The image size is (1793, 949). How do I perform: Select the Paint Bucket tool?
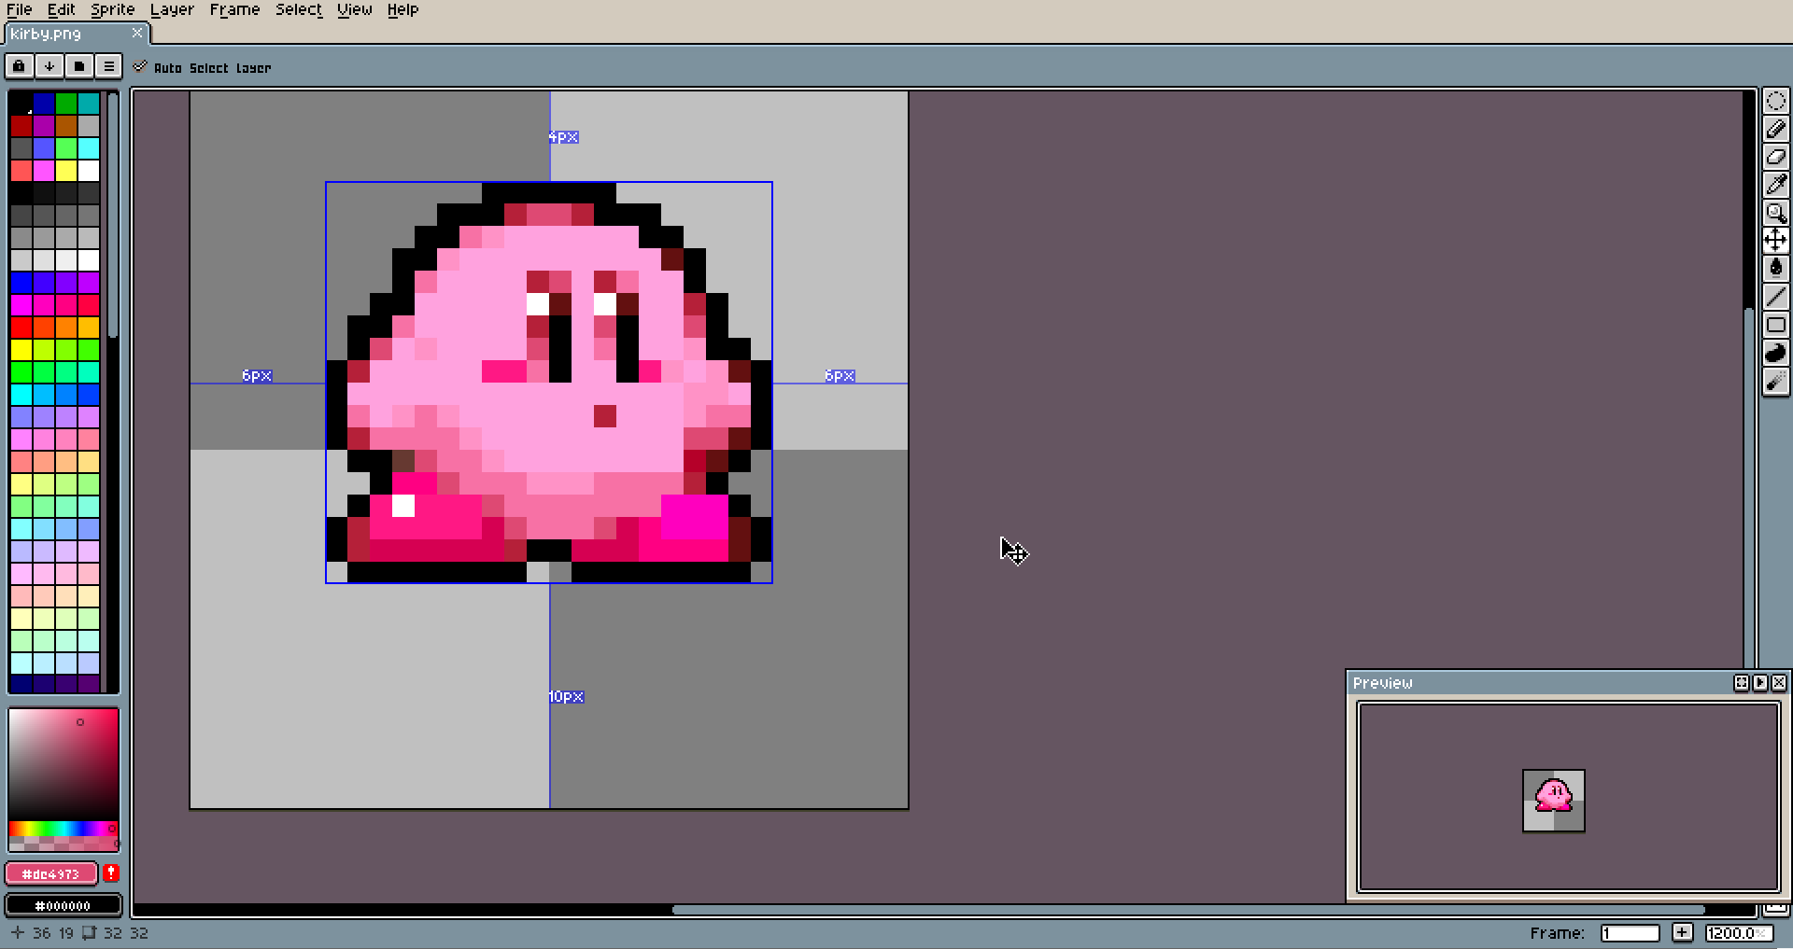pyautogui.click(x=1775, y=269)
